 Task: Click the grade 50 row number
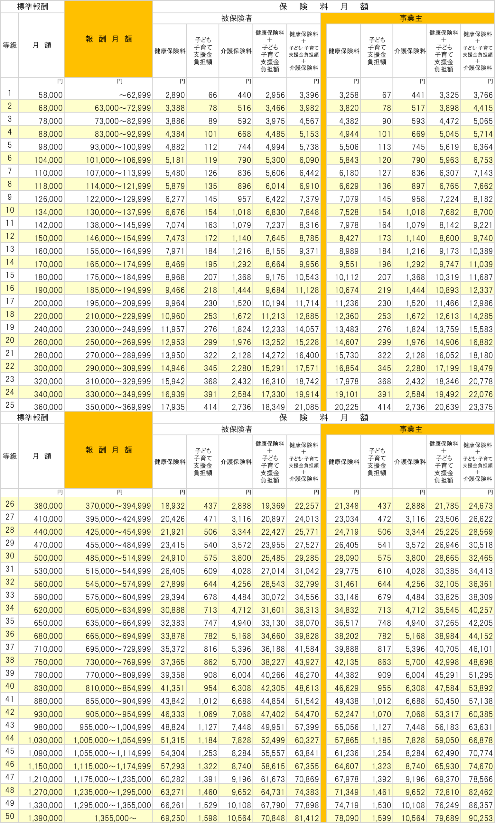[10, 816]
